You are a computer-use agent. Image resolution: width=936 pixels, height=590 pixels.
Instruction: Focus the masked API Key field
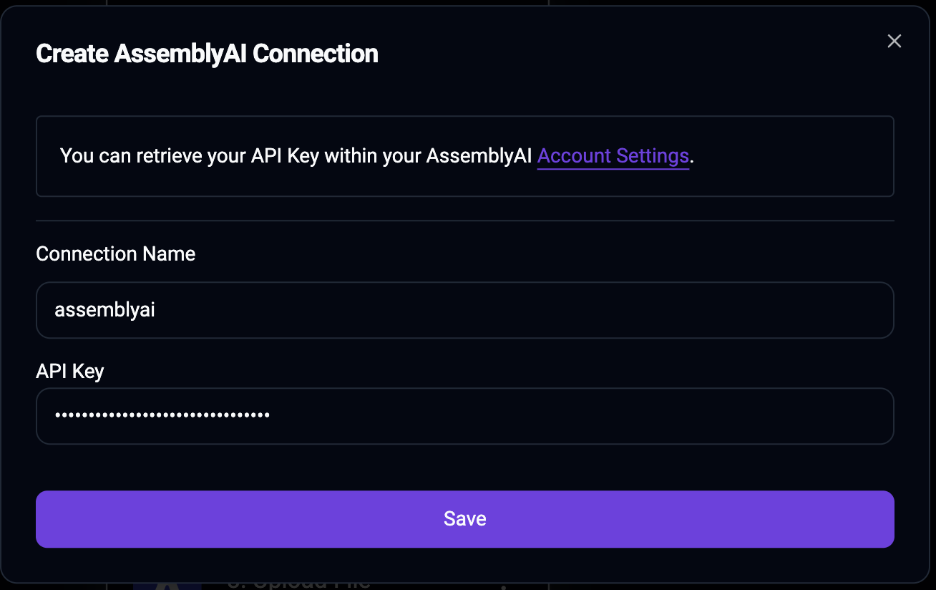(x=464, y=416)
